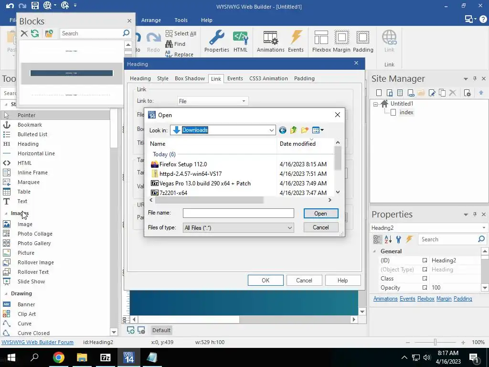The image size is (489, 367).
Task: Click the zoom in plus button
Action: [463, 342]
